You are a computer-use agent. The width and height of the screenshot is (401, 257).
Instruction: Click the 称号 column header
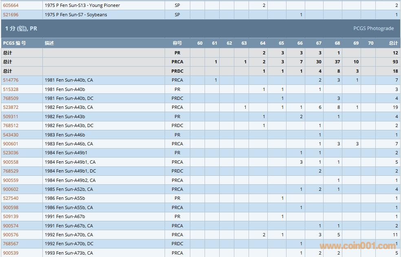pyautogui.click(x=177, y=43)
